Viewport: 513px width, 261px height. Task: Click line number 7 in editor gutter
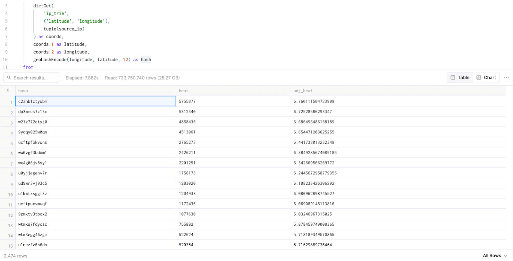tap(6, 37)
